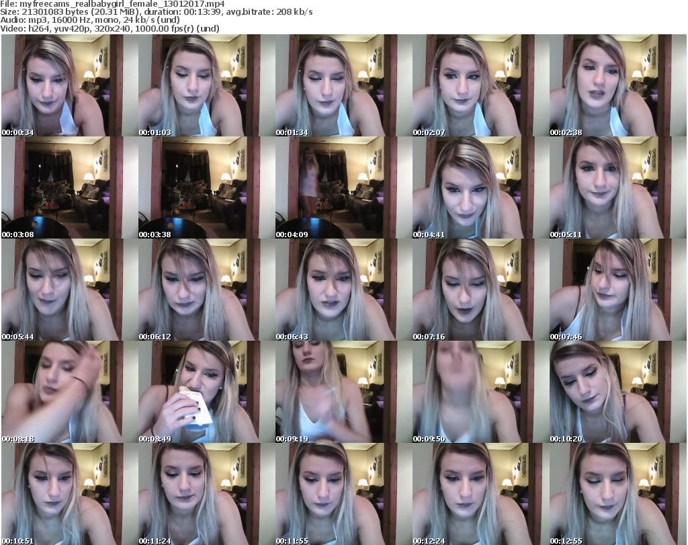The width and height of the screenshot is (688, 545).
Task: Select the thumbnail stamped 00:02:07
Action: (480, 85)
